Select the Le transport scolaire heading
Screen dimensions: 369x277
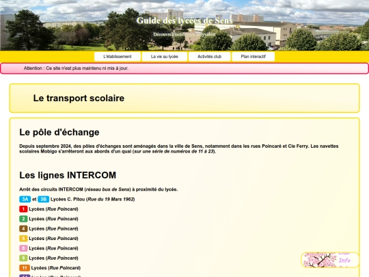79,98
